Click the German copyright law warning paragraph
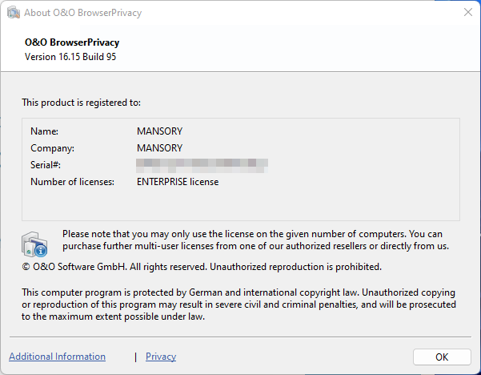This screenshot has height=375, width=481. (238, 304)
